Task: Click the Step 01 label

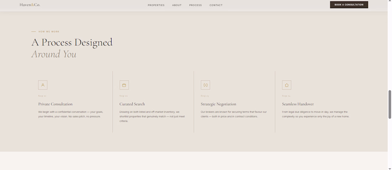Action: pyautogui.click(x=42, y=96)
